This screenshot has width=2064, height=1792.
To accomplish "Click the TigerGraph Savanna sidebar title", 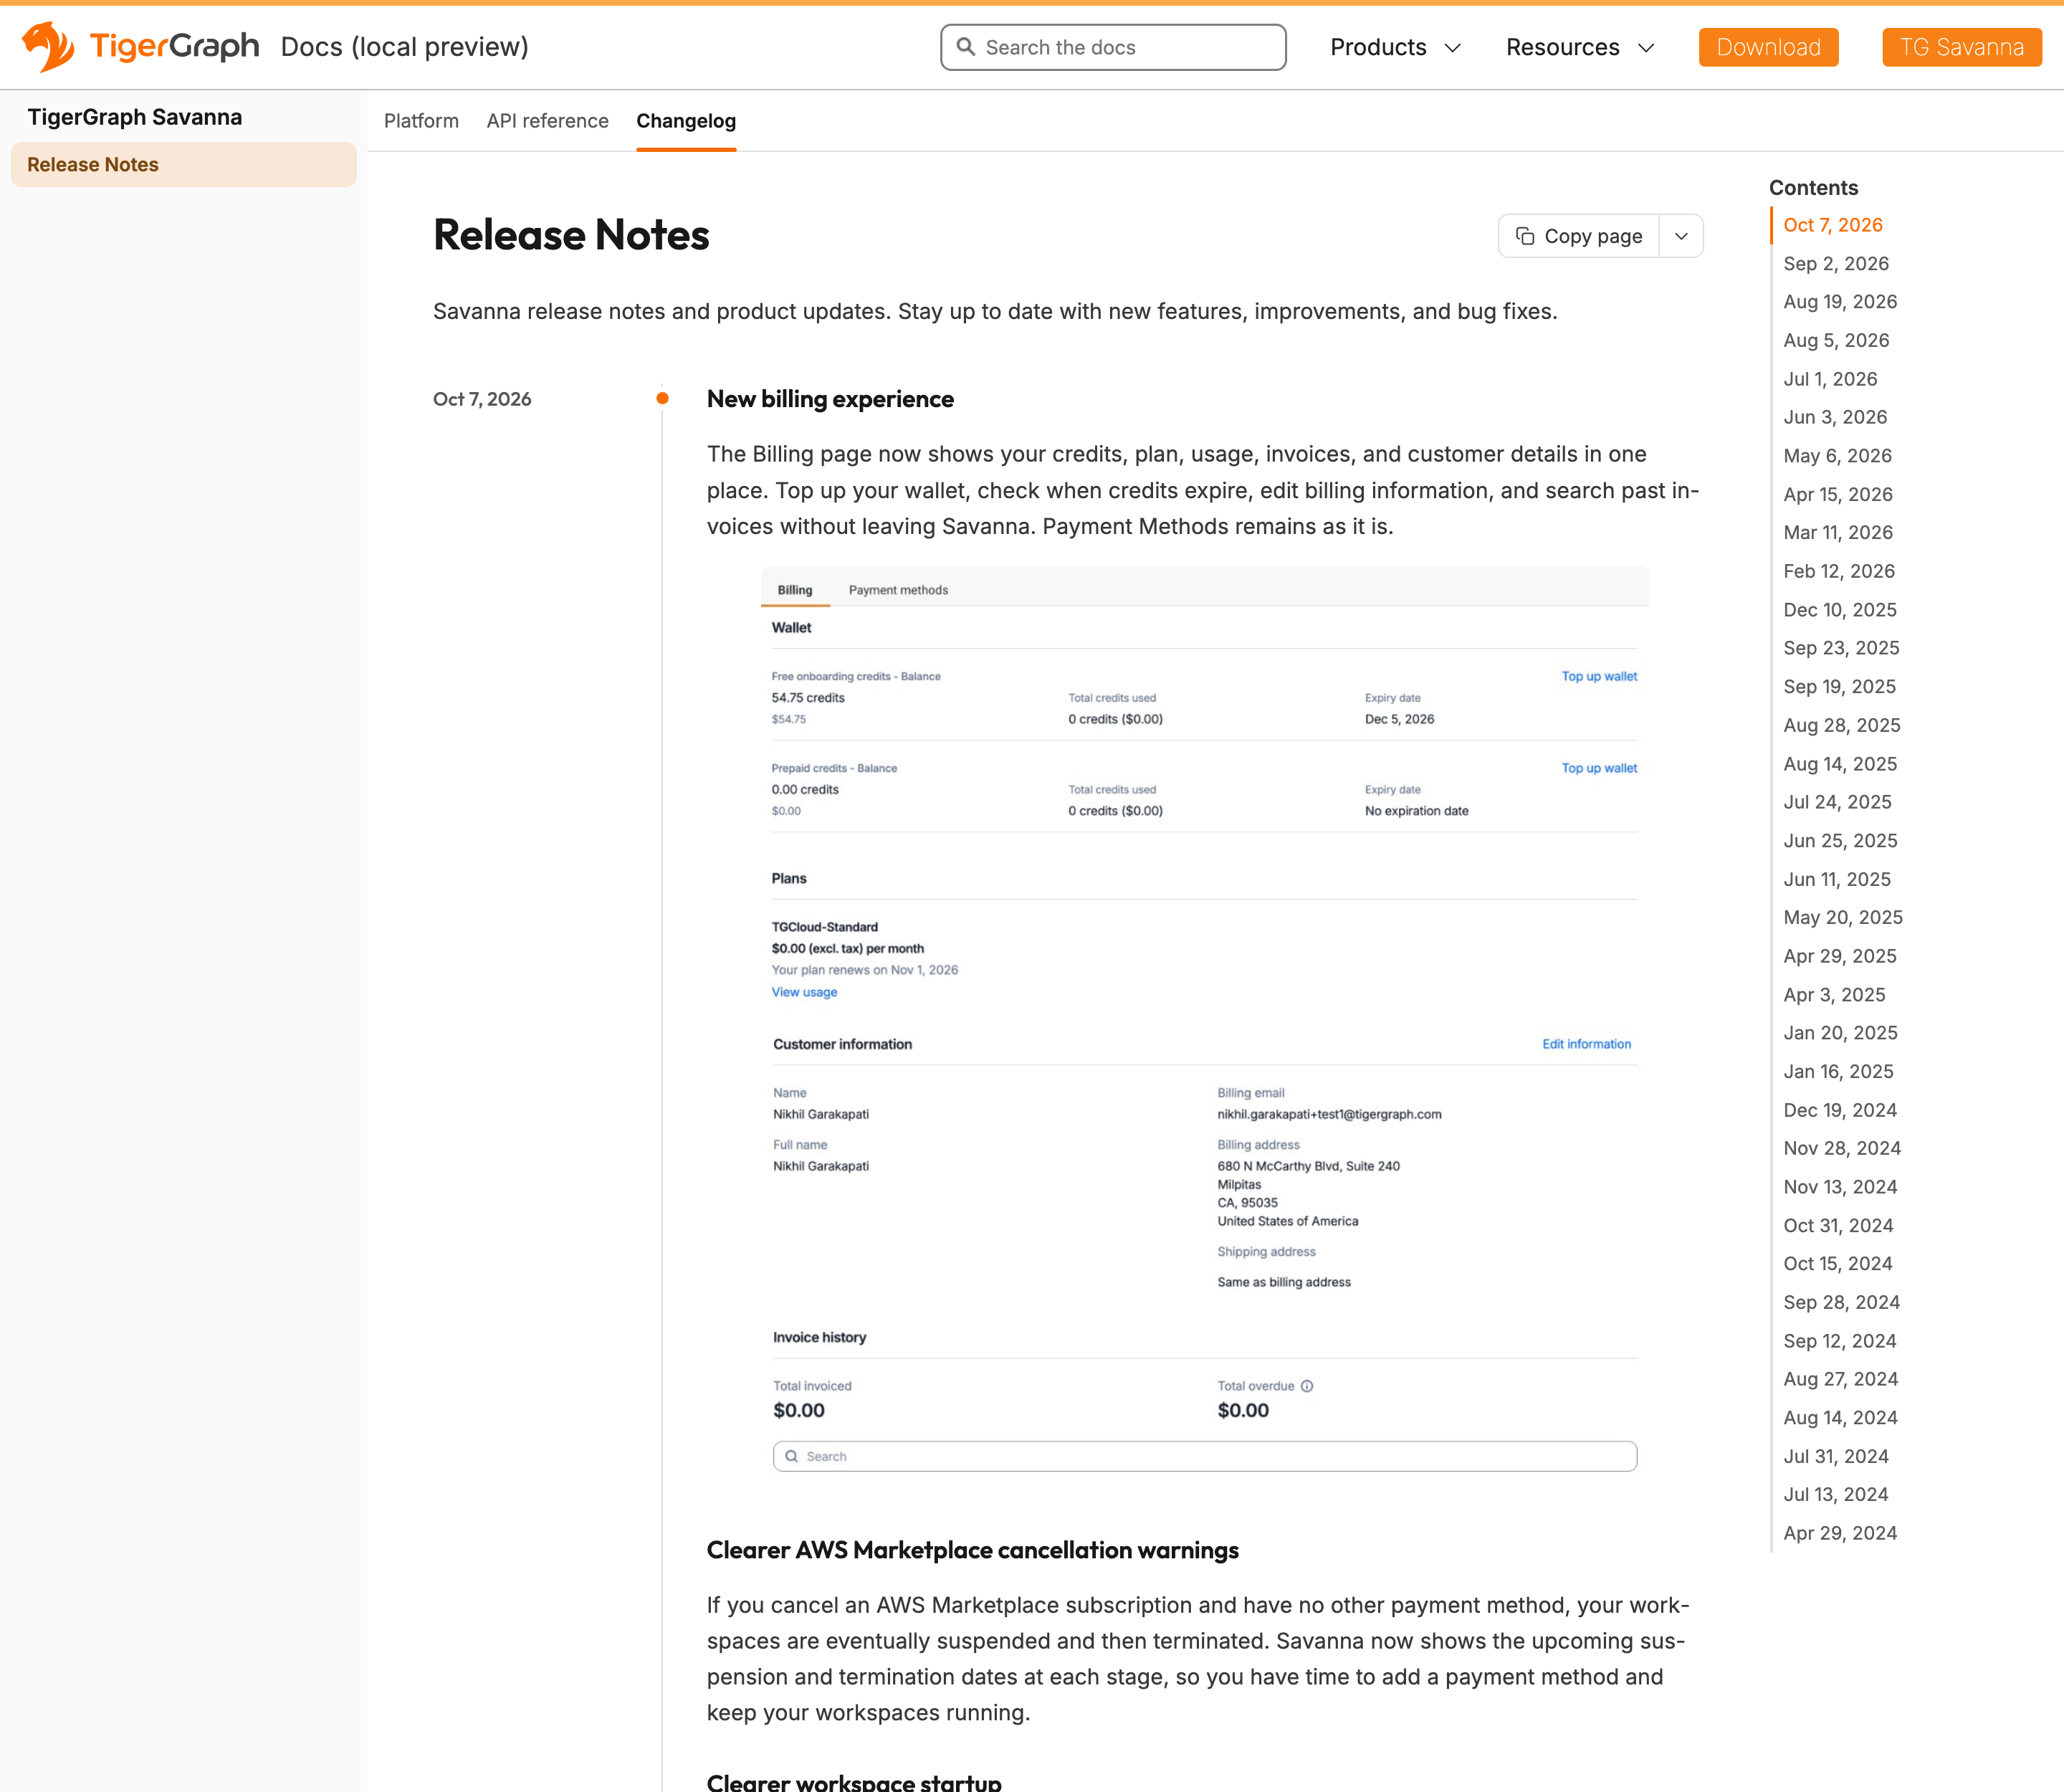I will pyautogui.click(x=135, y=117).
